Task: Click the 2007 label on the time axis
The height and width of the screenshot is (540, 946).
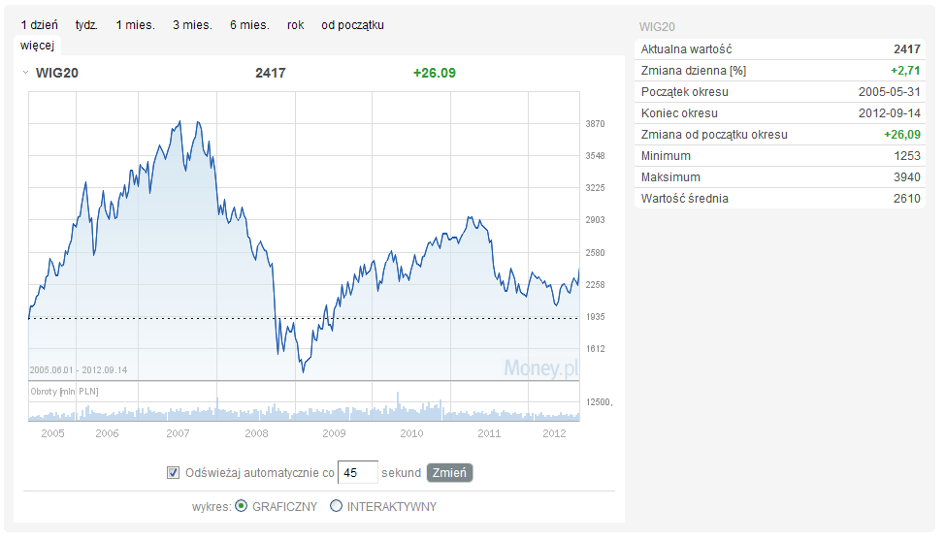Action: pyautogui.click(x=178, y=433)
